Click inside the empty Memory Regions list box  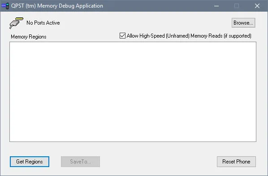click(133, 92)
